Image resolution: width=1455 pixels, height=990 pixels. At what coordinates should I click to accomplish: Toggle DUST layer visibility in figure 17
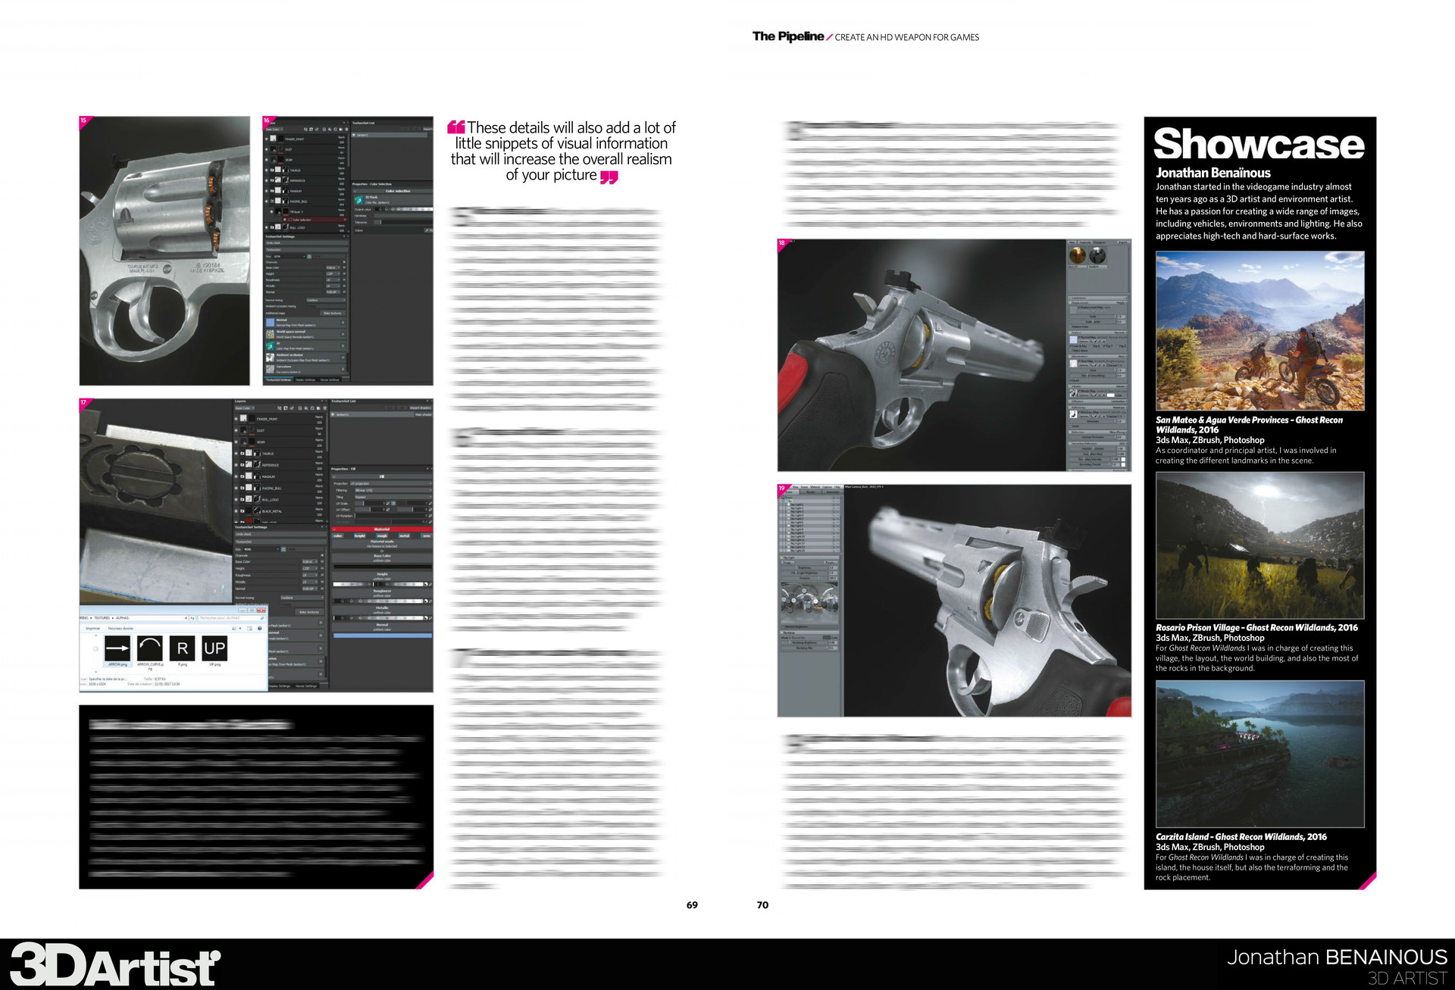coord(236,430)
